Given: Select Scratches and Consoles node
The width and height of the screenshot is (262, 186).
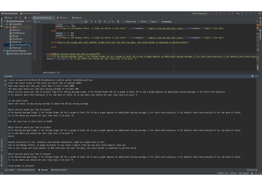Looking at the screenshot, I should (x=19, y=54).
